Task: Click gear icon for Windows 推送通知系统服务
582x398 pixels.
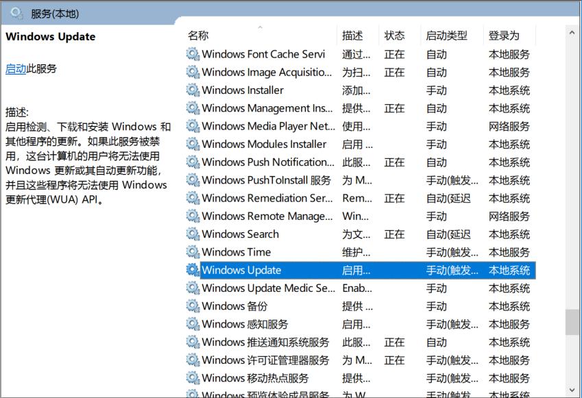Action: coord(193,342)
